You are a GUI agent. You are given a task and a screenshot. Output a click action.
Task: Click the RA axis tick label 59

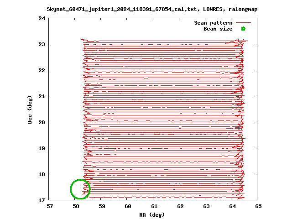coord(102,206)
